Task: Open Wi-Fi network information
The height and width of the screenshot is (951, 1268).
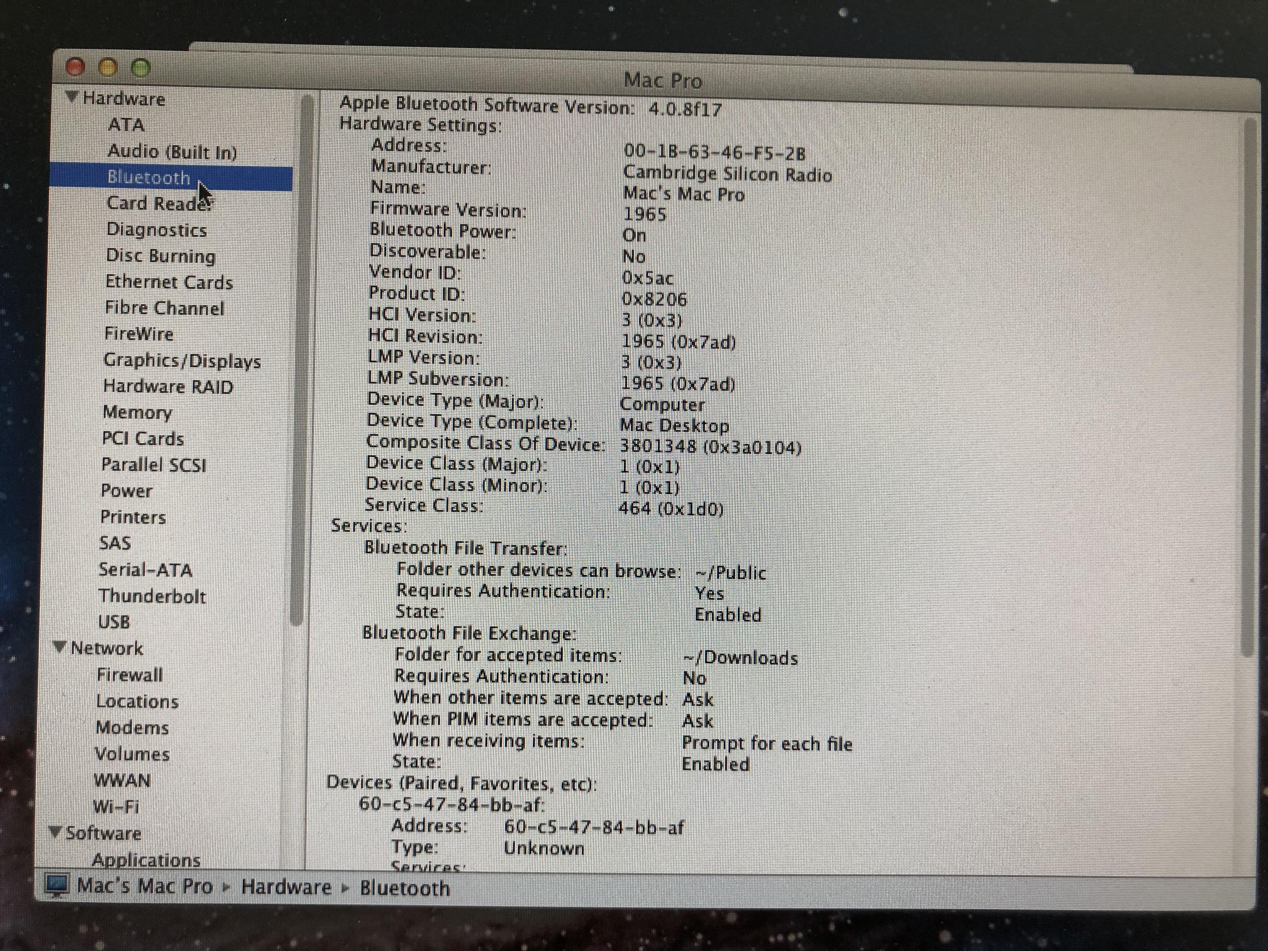Action: coord(116,807)
